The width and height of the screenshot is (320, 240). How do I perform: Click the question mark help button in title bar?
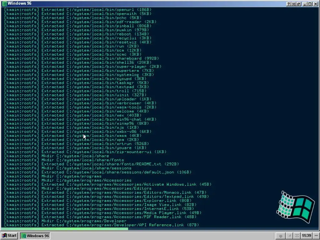coord(288,4)
